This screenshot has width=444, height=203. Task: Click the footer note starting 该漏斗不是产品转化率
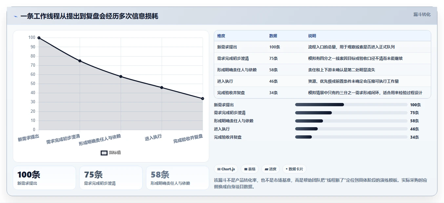click(x=320, y=184)
